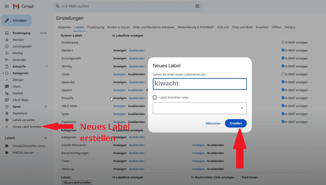Click the Entwürfe document icon

pos(7,67)
